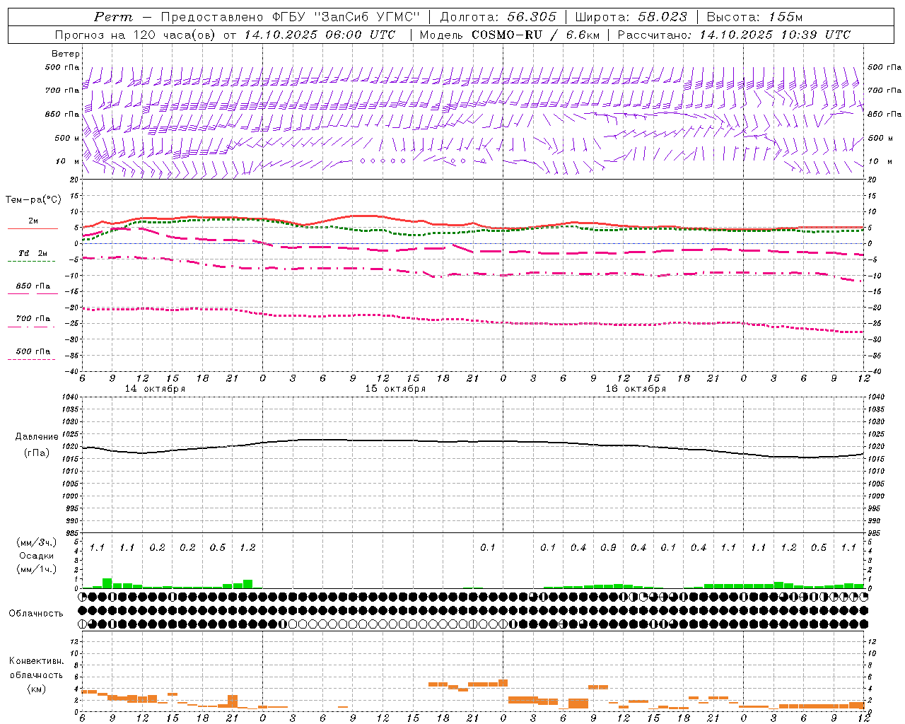Click the "15 октября" date label
The image size is (905, 724).
click(395, 389)
